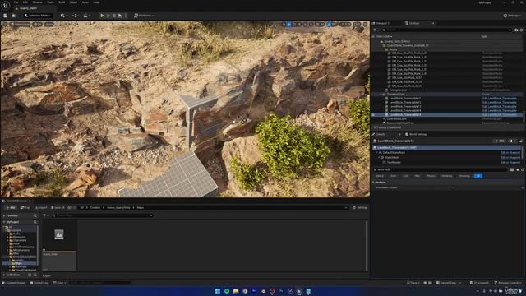Image resolution: width=526 pixels, height=296 pixels.
Task: Toggle the Misc filter in Details
Action: pyautogui.click(x=417, y=176)
